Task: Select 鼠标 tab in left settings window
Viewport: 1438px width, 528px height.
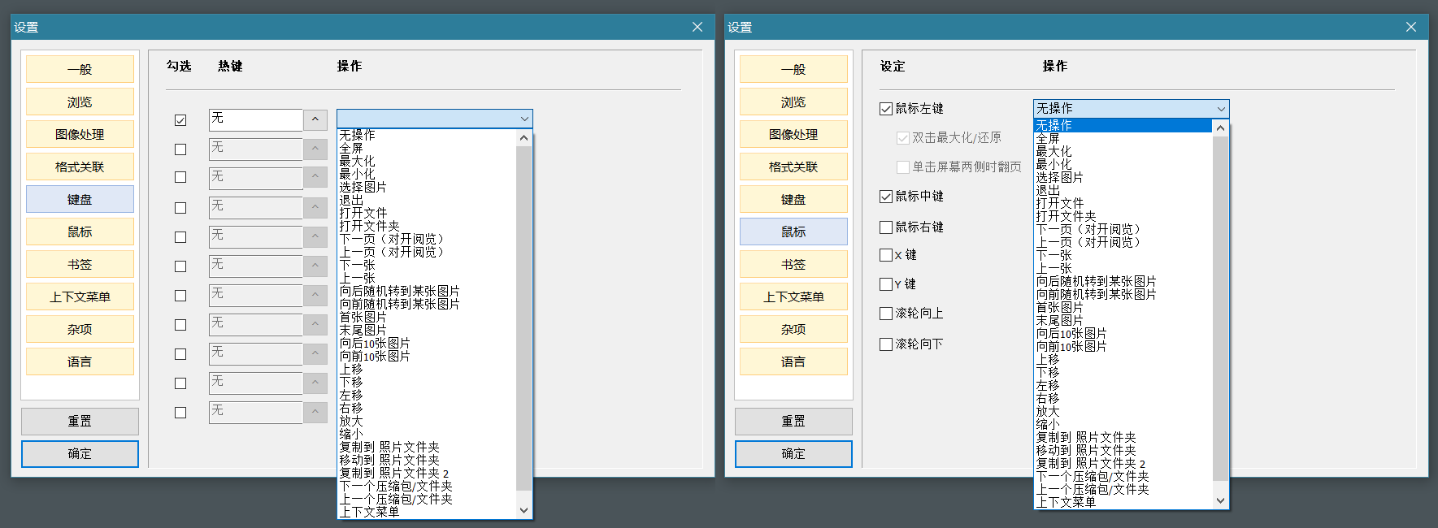Action: (x=80, y=232)
